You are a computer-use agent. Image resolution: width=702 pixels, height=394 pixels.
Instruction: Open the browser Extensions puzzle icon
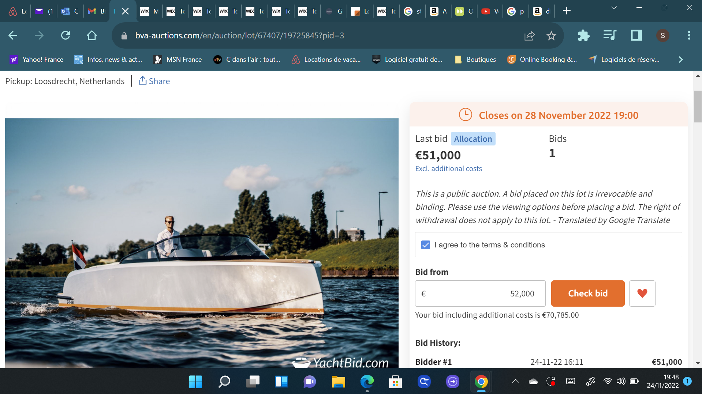pos(583,35)
